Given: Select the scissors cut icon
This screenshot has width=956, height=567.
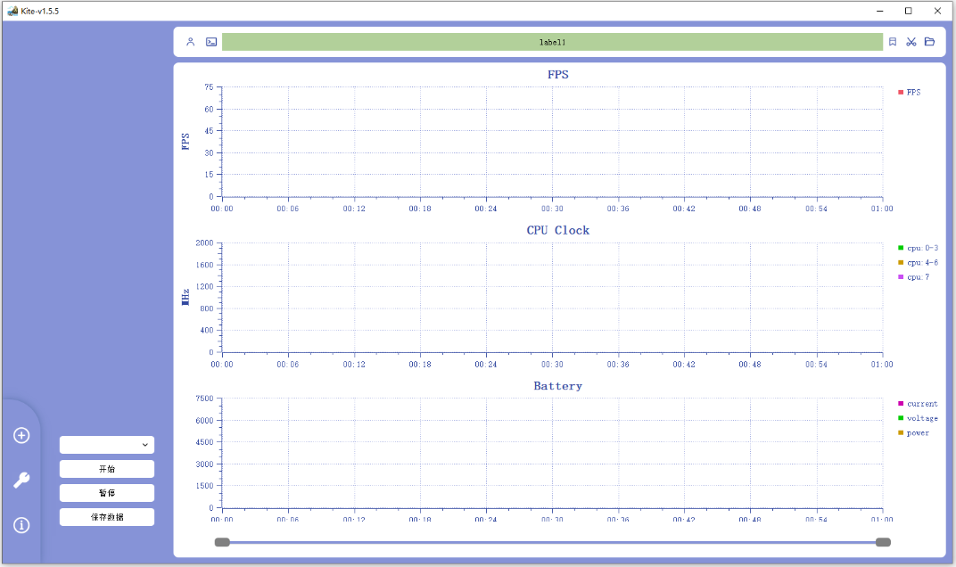Looking at the screenshot, I should [x=911, y=41].
